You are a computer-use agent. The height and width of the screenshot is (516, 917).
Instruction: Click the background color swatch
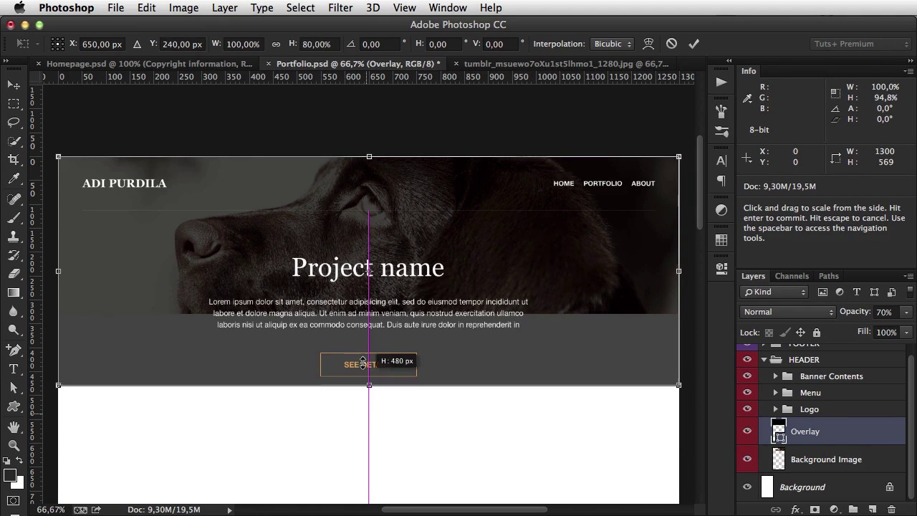[x=19, y=482]
